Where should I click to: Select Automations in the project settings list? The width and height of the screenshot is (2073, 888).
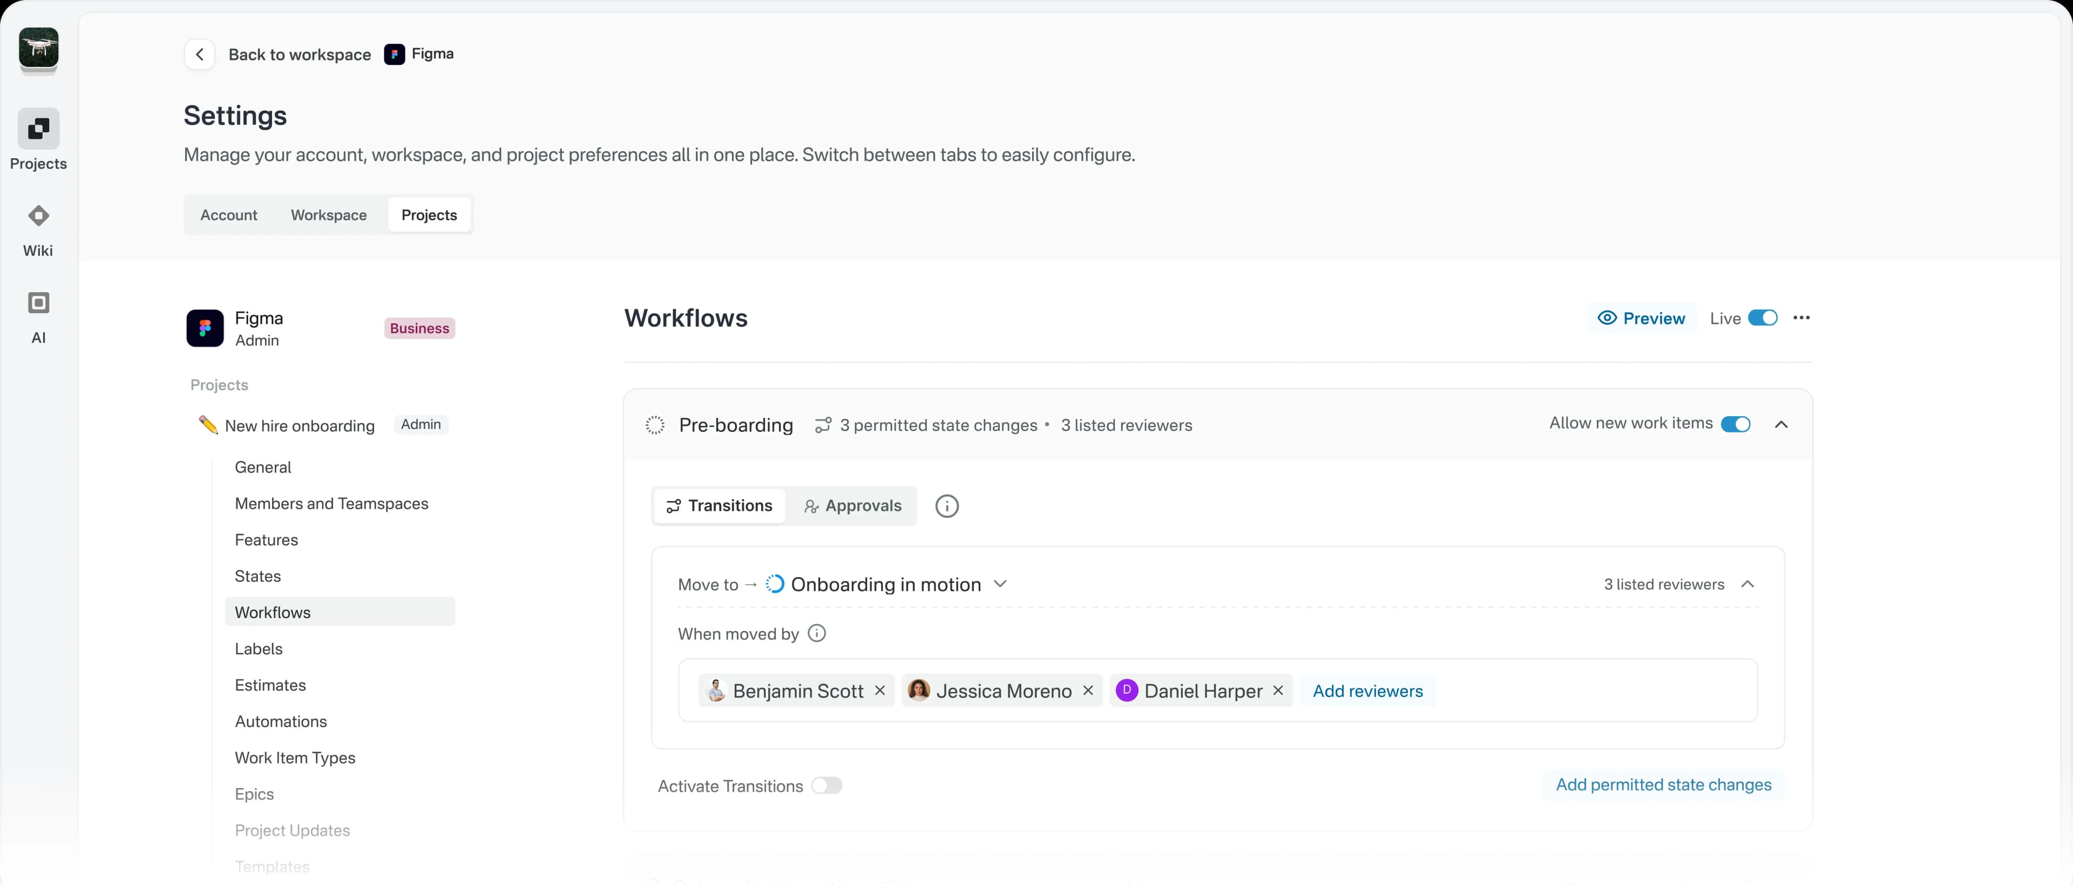280,722
